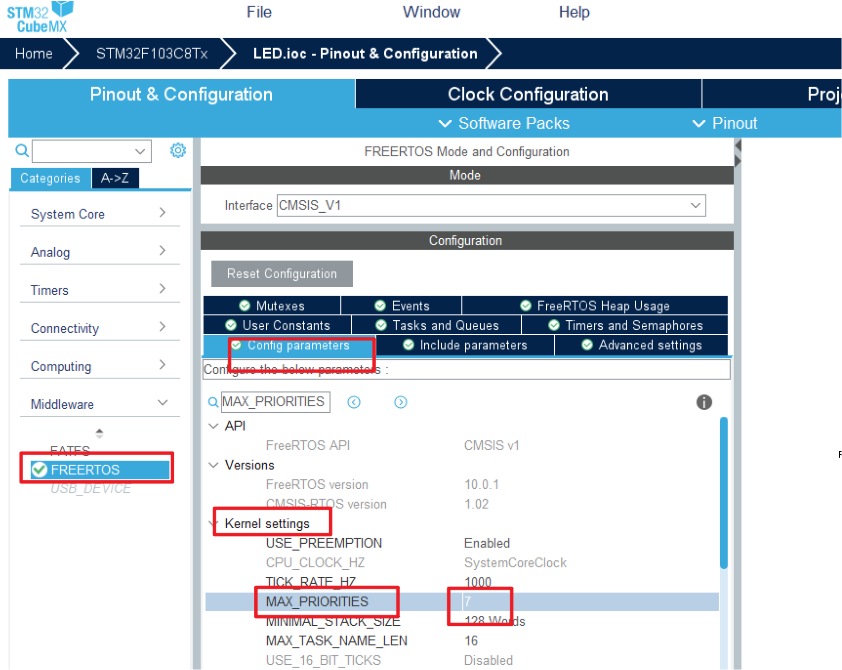Go to previous search result arrow
The width and height of the screenshot is (842, 670).
point(354,402)
